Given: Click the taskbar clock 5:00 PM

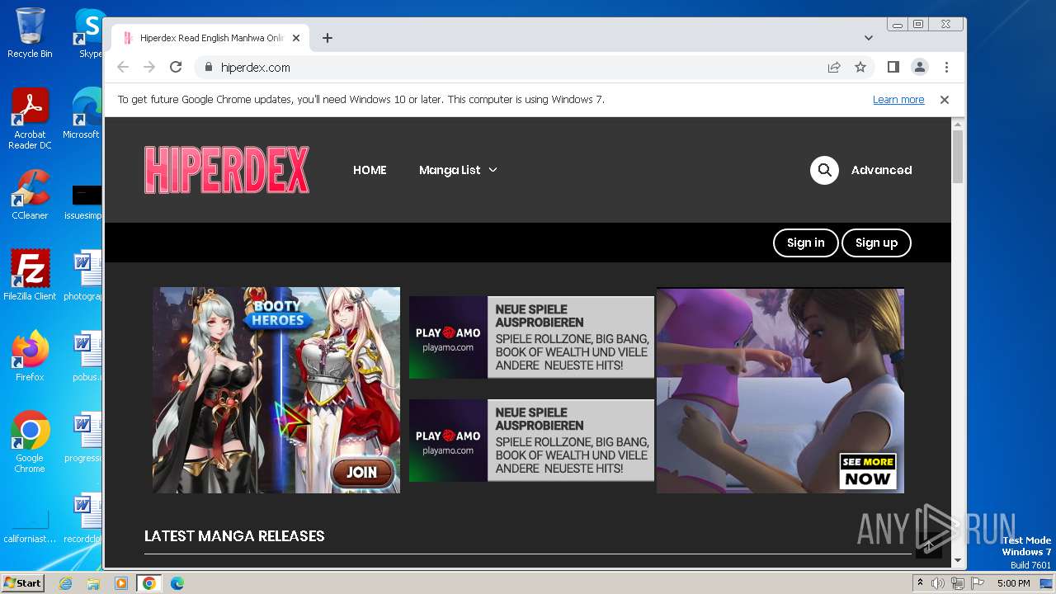Looking at the screenshot, I should (x=1013, y=583).
